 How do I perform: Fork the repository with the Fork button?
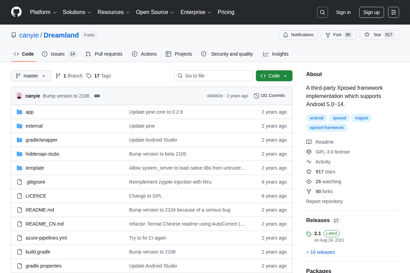tap(339, 35)
